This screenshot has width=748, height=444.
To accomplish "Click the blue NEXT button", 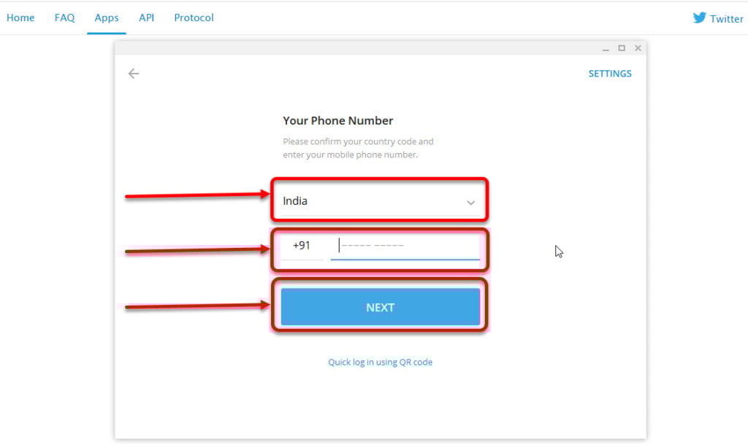I will pyautogui.click(x=380, y=307).
